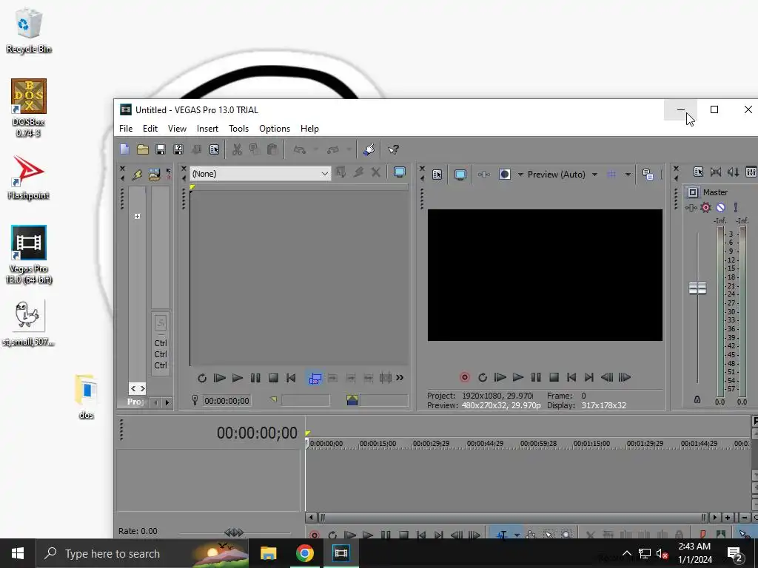The image size is (758, 568).
Task: Open File Explorer from the taskbar
Action: pos(268,553)
